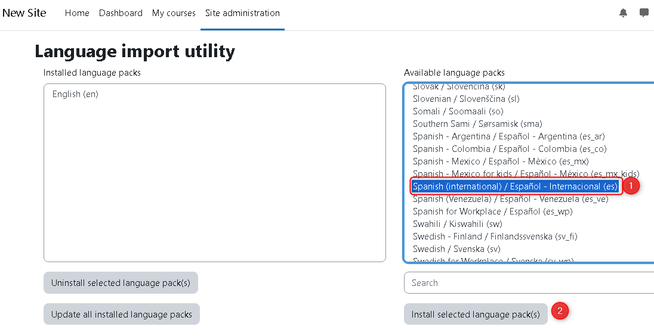Pick Swahili / Kiswahili (sw) pack
654x336 pixels.
click(x=458, y=224)
